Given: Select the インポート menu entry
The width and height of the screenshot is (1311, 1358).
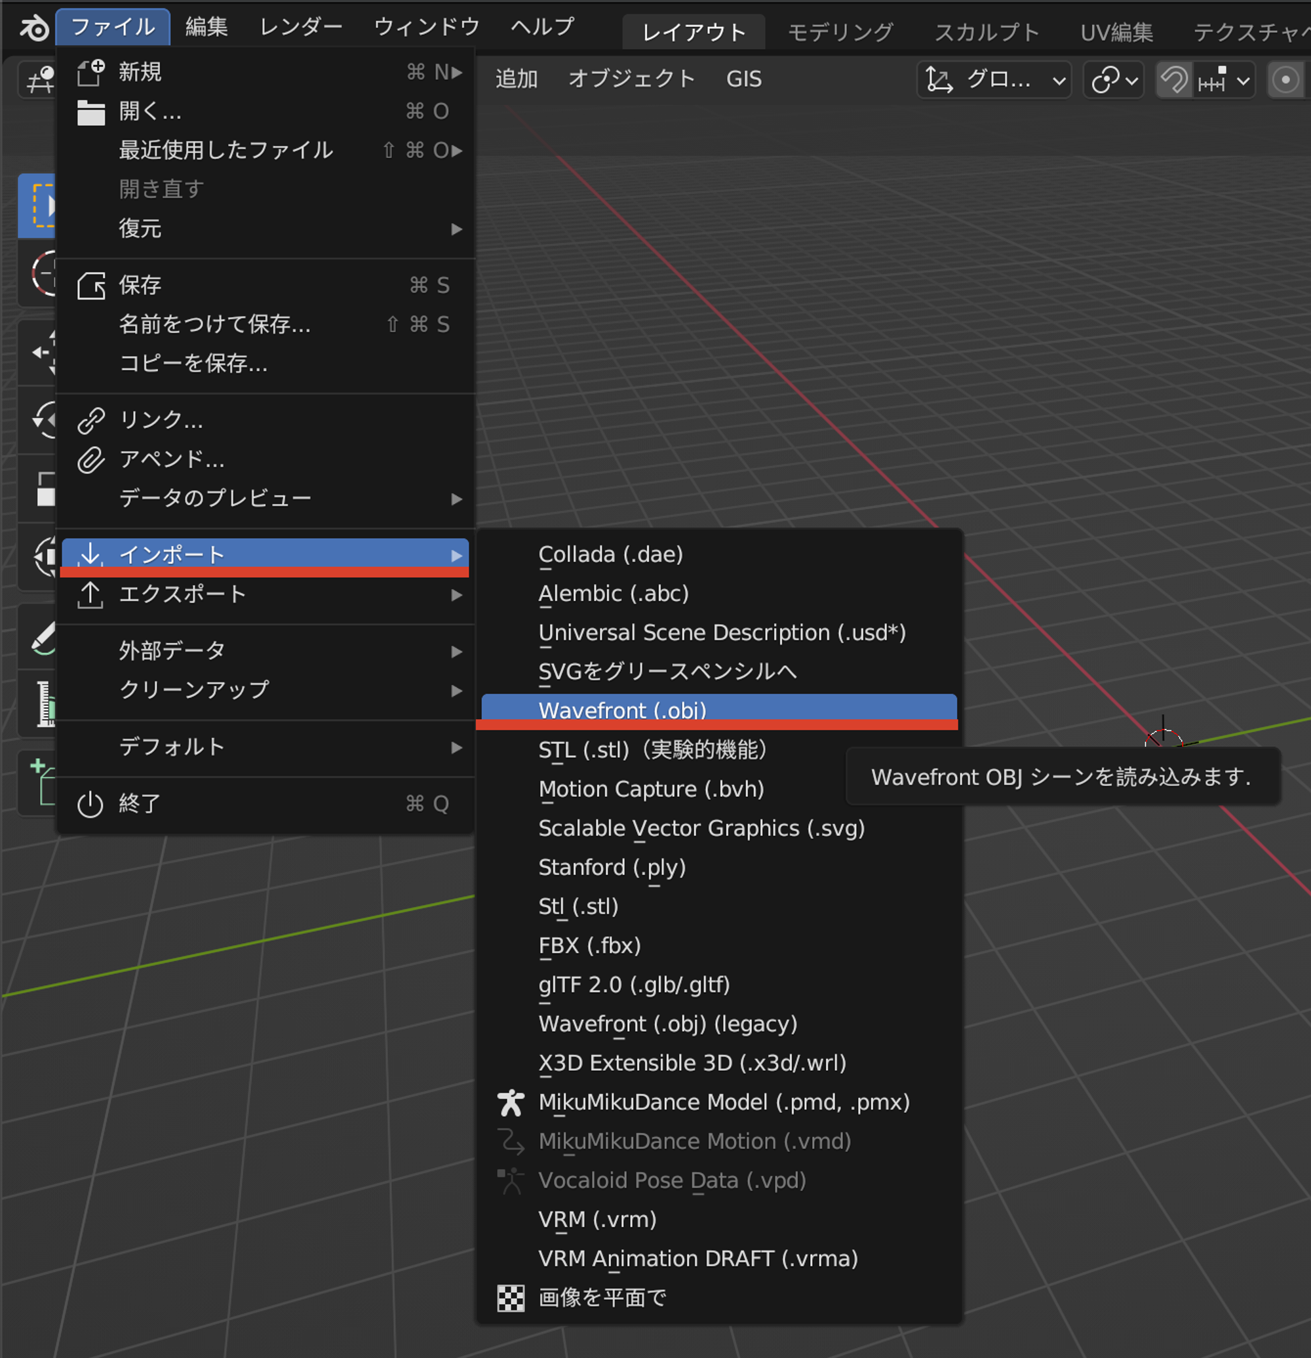Looking at the screenshot, I should click(265, 555).
